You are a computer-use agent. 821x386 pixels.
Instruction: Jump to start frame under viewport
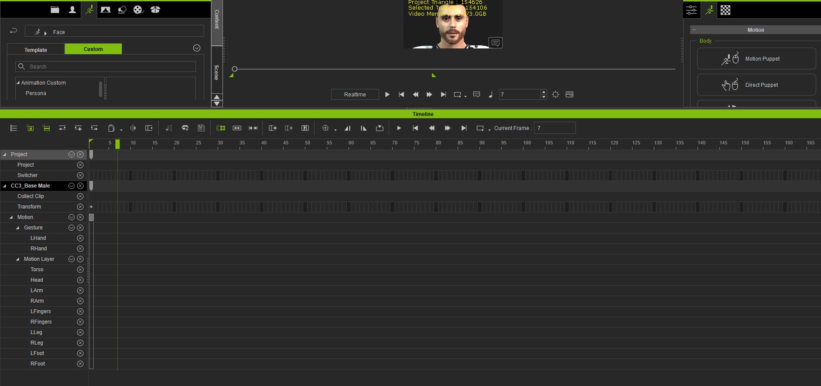[x=401, y=94]
